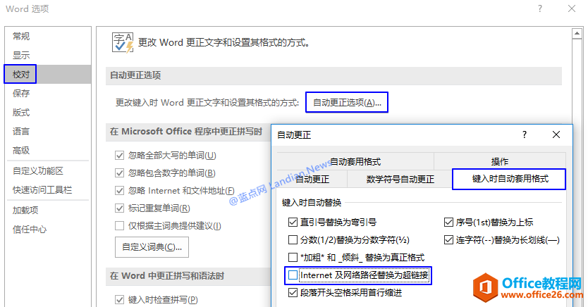
Task: Toggle 忽略 Internet 和文件地址 checkbox
Action: click(119, 191)
